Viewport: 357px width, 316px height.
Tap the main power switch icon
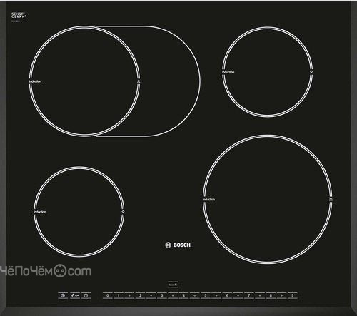(x=63, y=295)
